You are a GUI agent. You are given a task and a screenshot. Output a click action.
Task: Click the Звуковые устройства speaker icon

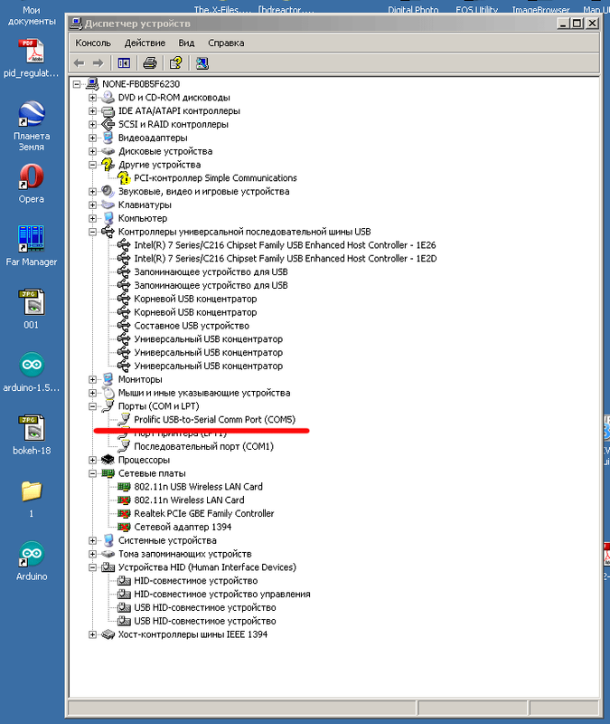pos(108,191)
